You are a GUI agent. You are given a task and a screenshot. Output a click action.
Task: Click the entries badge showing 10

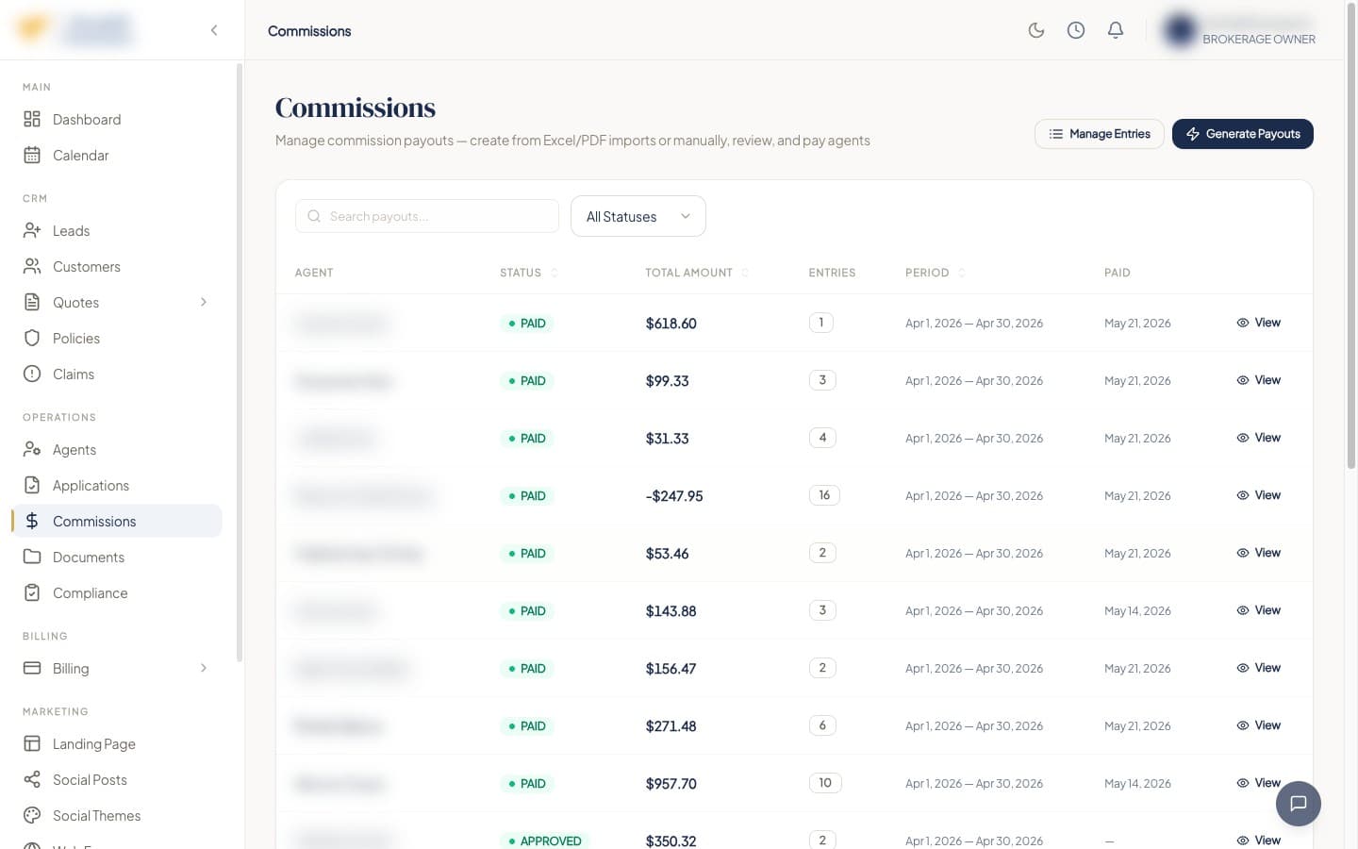825,783
